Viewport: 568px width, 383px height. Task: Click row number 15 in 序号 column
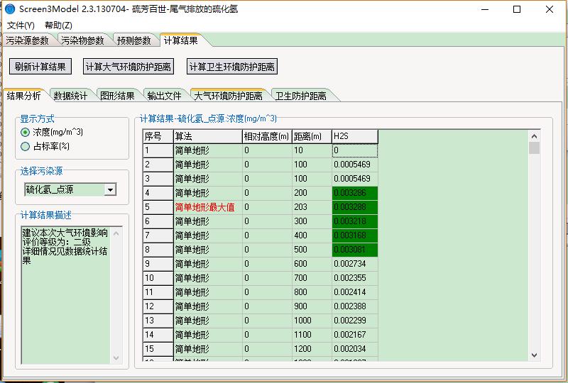(x=158, y=349)
